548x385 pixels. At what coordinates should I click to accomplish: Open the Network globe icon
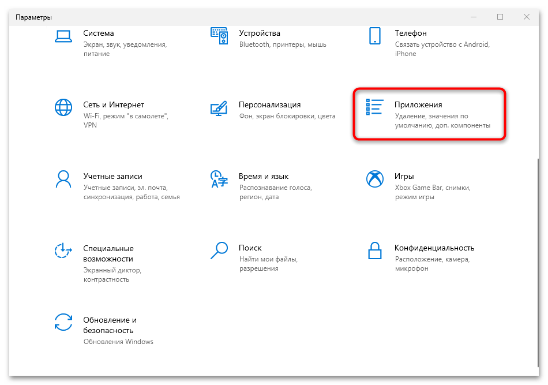click(x=63, y=107)
